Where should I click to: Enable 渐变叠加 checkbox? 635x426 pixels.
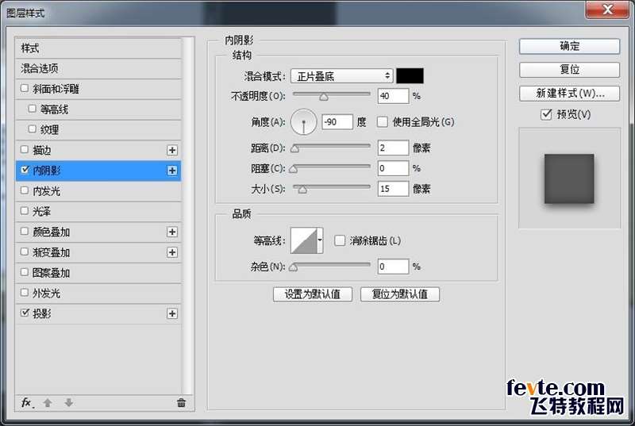coord(25,251)
